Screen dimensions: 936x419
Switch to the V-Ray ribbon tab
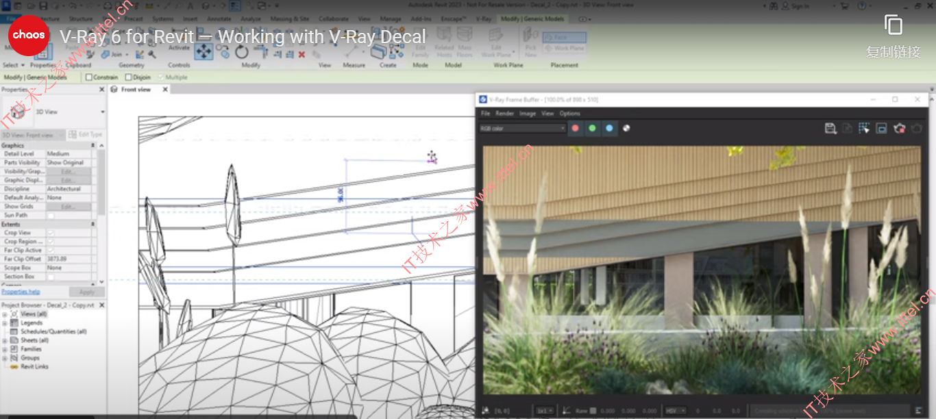tap(484, 19)
